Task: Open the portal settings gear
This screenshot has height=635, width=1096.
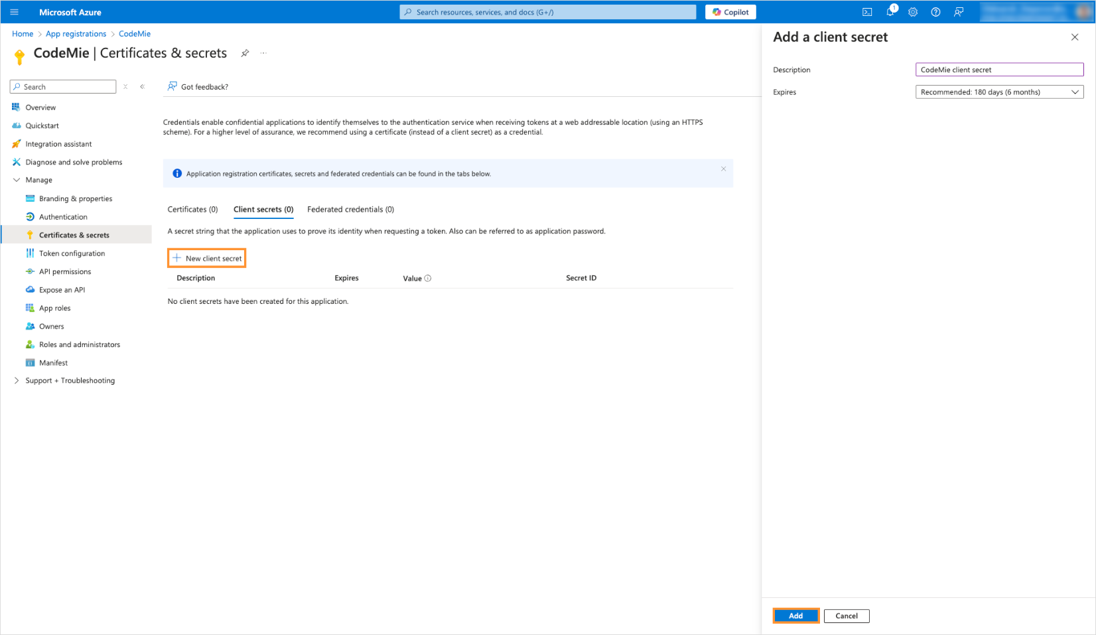Action: point(913,12)
